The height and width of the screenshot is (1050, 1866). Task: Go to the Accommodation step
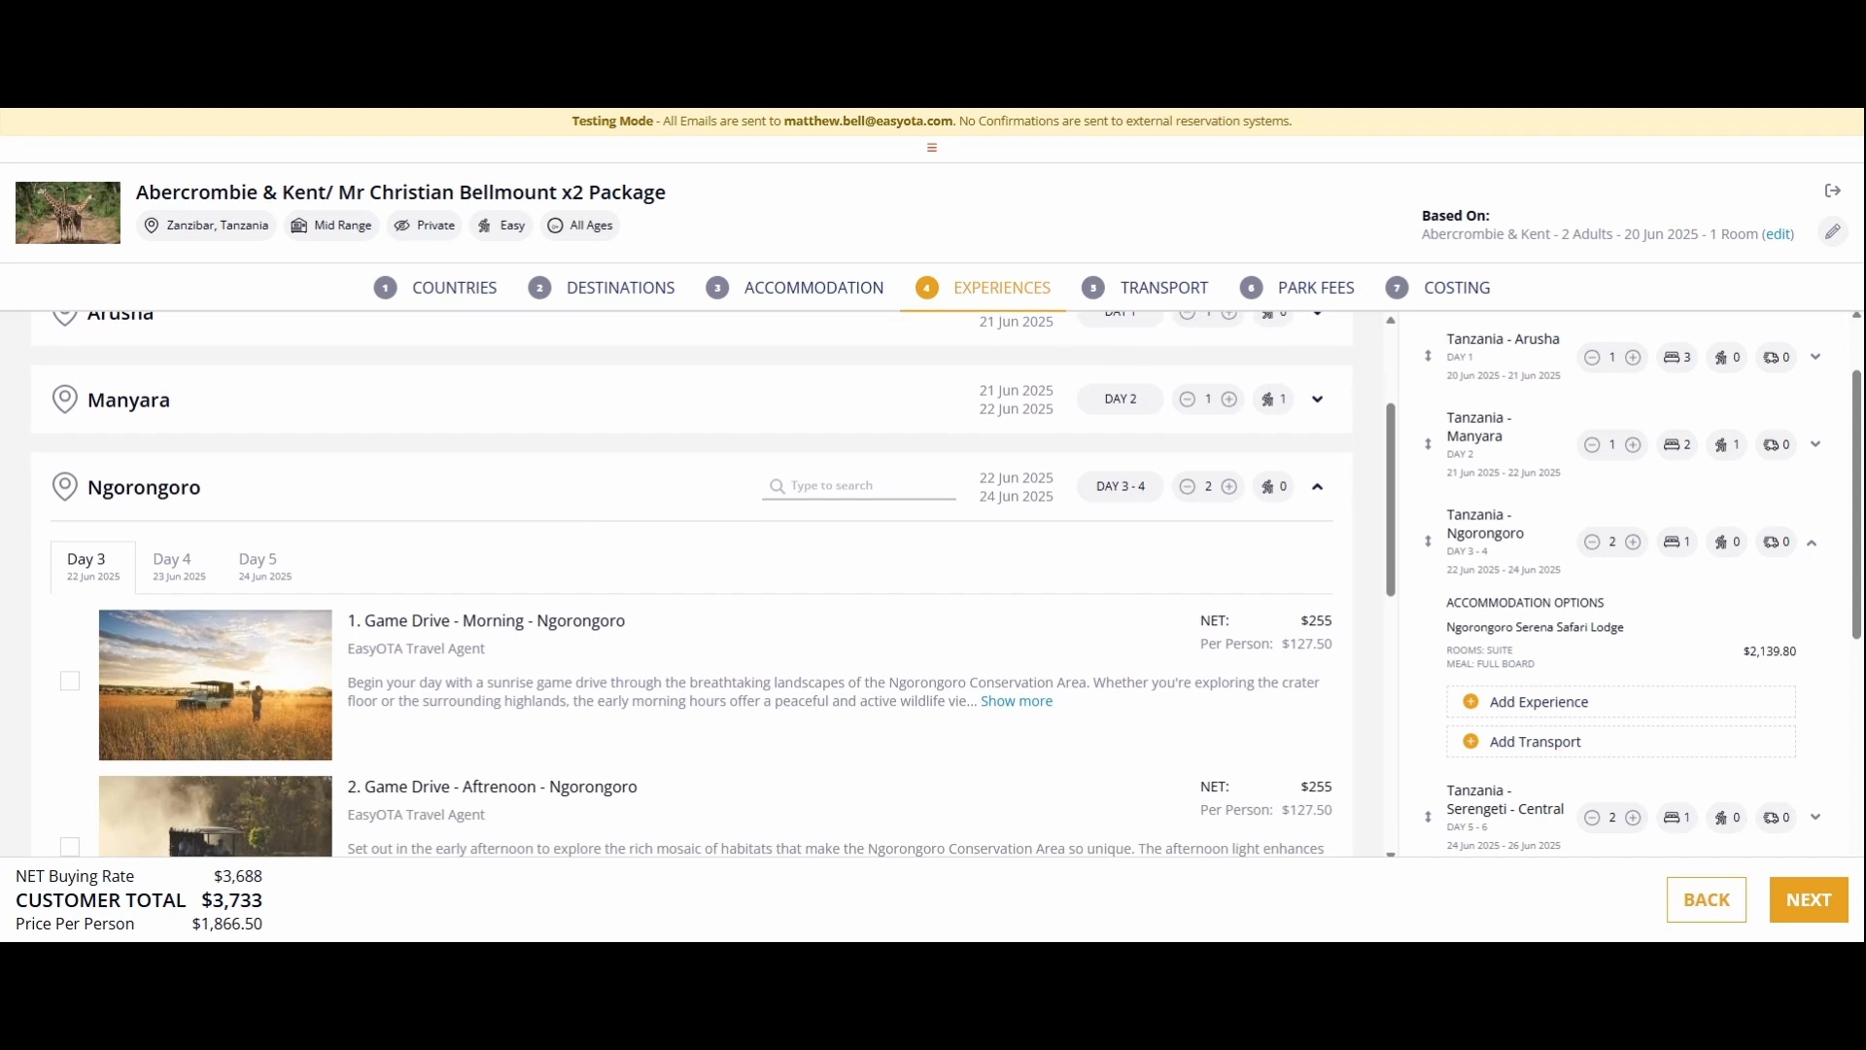[x=795, y=288]
